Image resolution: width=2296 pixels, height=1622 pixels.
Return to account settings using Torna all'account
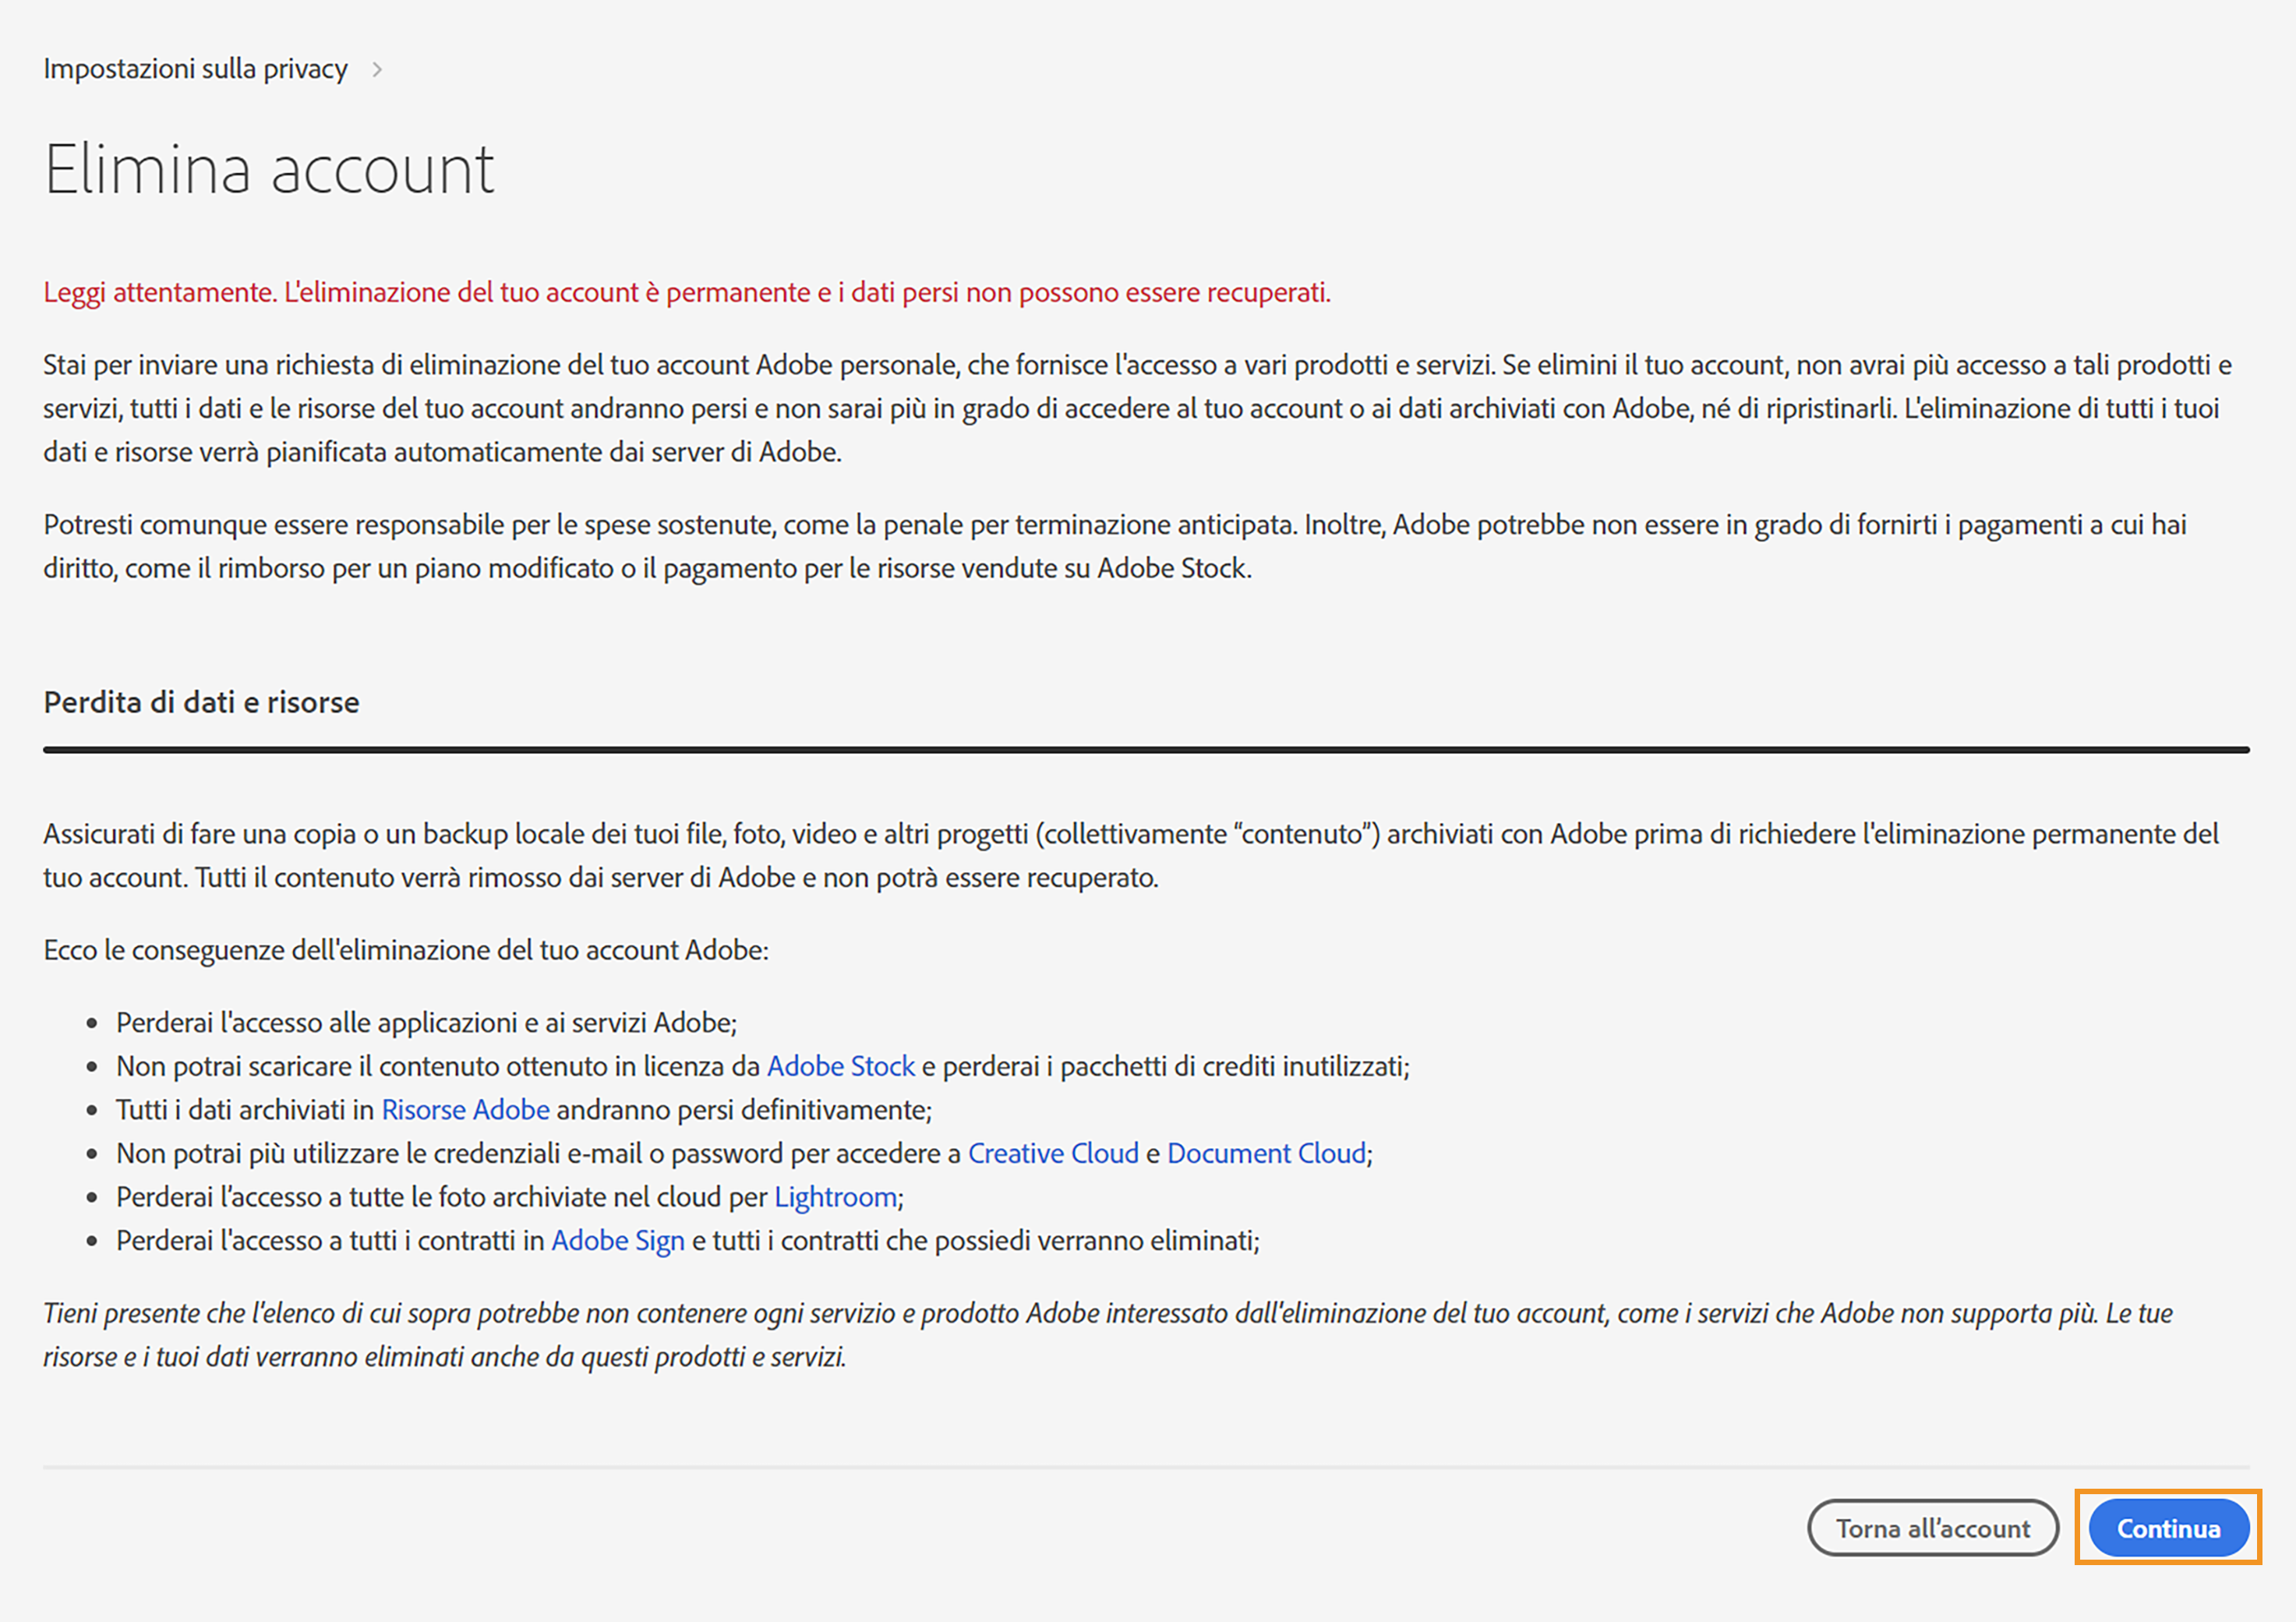pyautogui.click(x=1932, y=1528)
